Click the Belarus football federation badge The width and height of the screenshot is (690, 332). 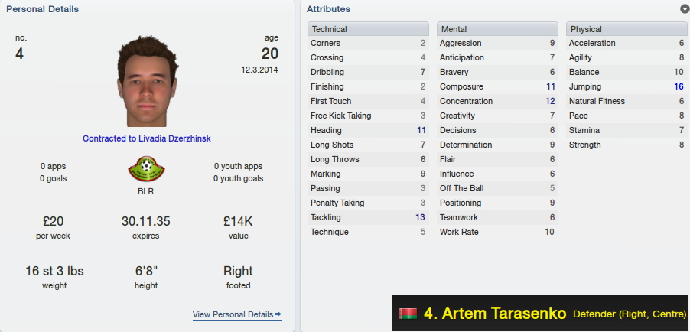coord(146,168)
